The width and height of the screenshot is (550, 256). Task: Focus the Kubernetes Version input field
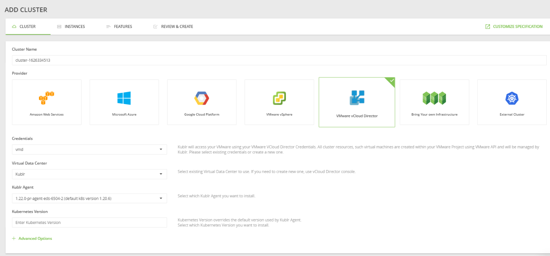89,222
